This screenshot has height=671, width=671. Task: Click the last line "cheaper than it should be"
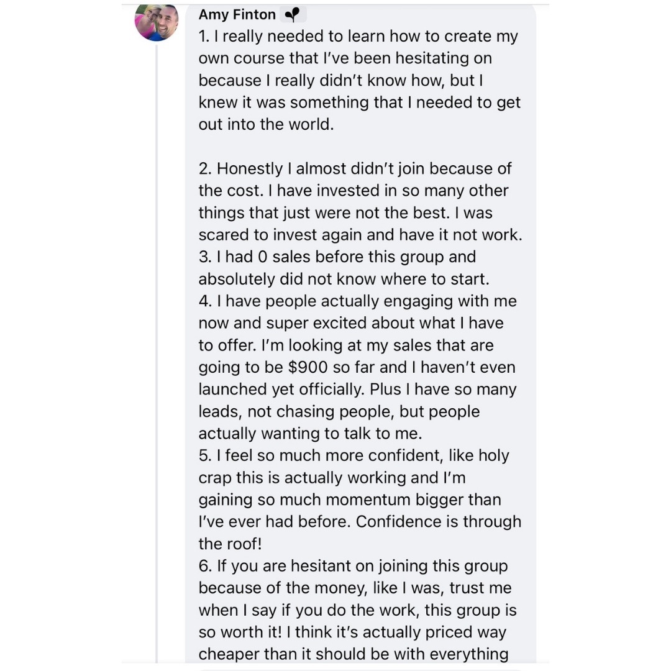click(353, 654)
